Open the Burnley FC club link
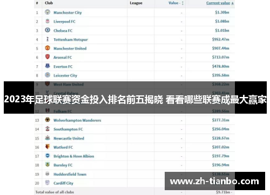 tap(63, 165)
